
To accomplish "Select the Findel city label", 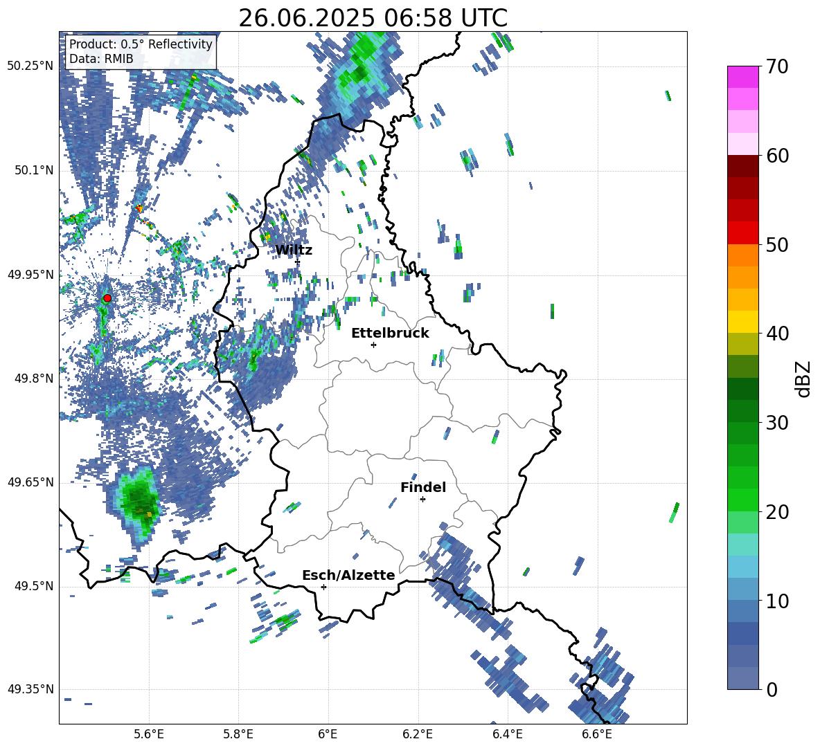I will [x=423, y=487].
